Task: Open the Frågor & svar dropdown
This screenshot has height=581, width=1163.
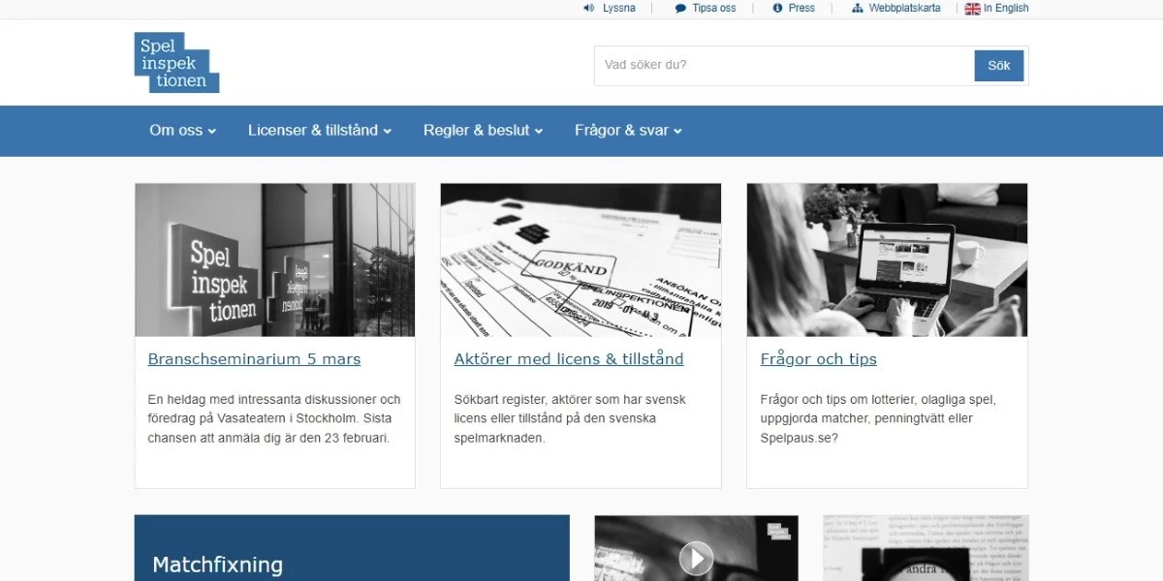Action: (x=628, y=131)
